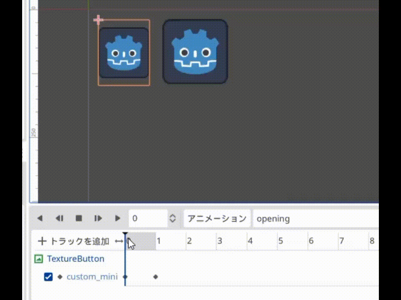Toggle the custom_mini track checkbox
Image resolution: width=401 pixels, height=300 pixels.
[48, 277]
